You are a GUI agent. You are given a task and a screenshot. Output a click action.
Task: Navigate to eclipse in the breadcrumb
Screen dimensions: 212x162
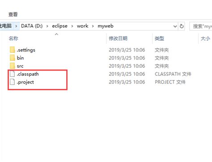click(x=59, y=26)
